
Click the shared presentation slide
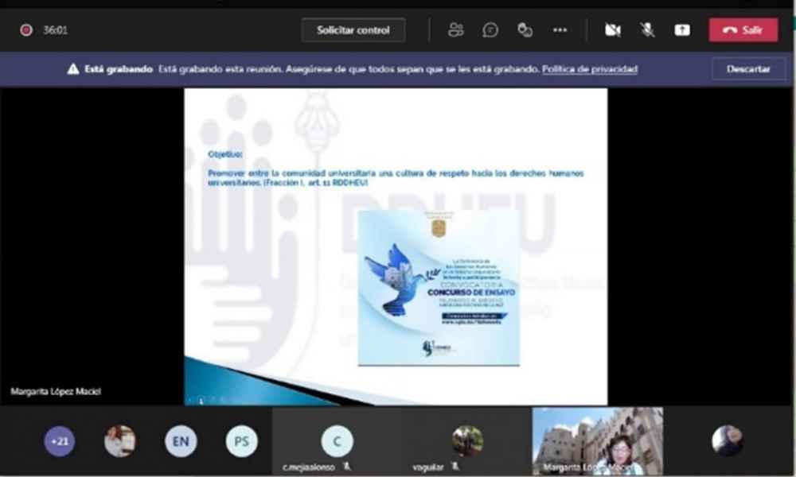click(396, 246)
